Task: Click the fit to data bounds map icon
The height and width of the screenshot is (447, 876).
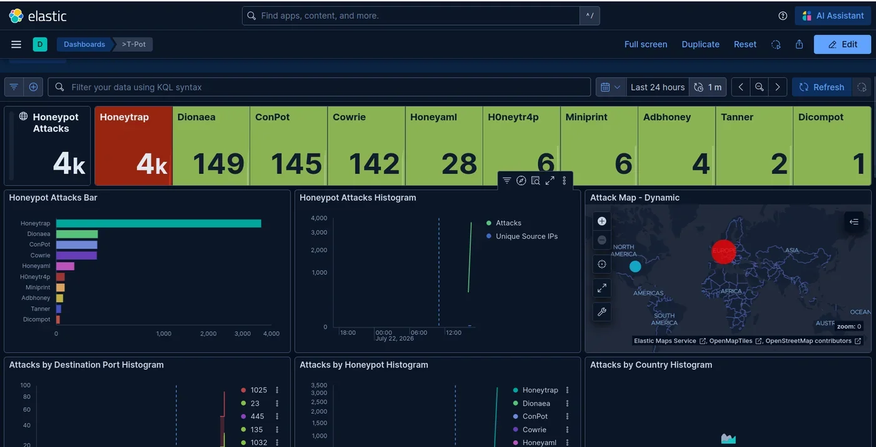Action: click(602, 264)
